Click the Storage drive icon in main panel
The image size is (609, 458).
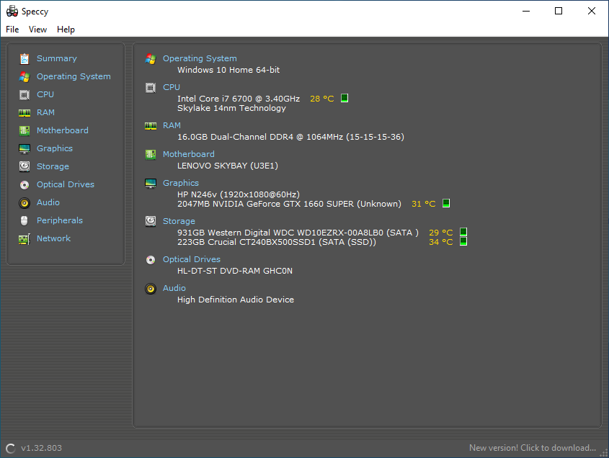pyautogui.click(x=151, y=221)
